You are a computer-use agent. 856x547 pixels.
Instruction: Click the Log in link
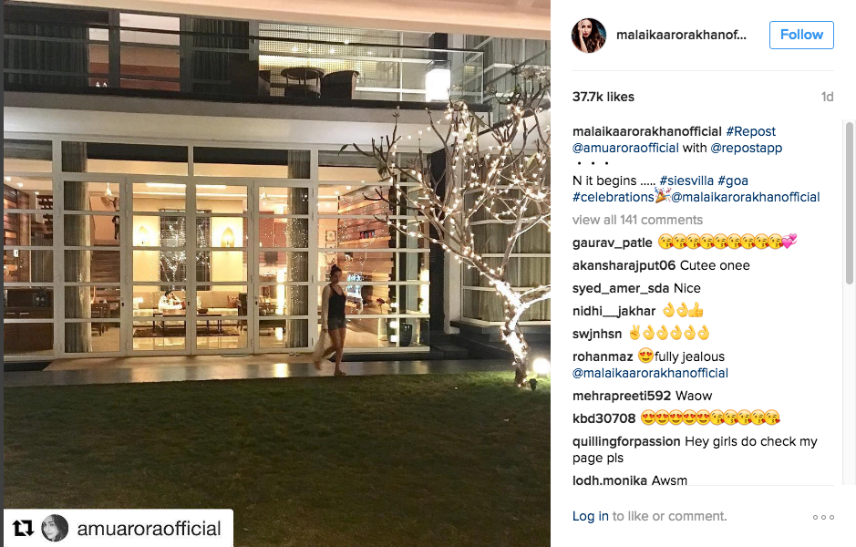[x=590, y=516]
